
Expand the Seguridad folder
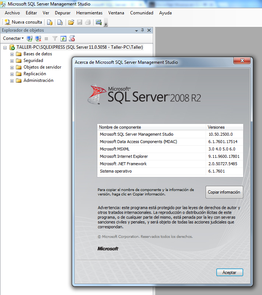pos(12,61)
